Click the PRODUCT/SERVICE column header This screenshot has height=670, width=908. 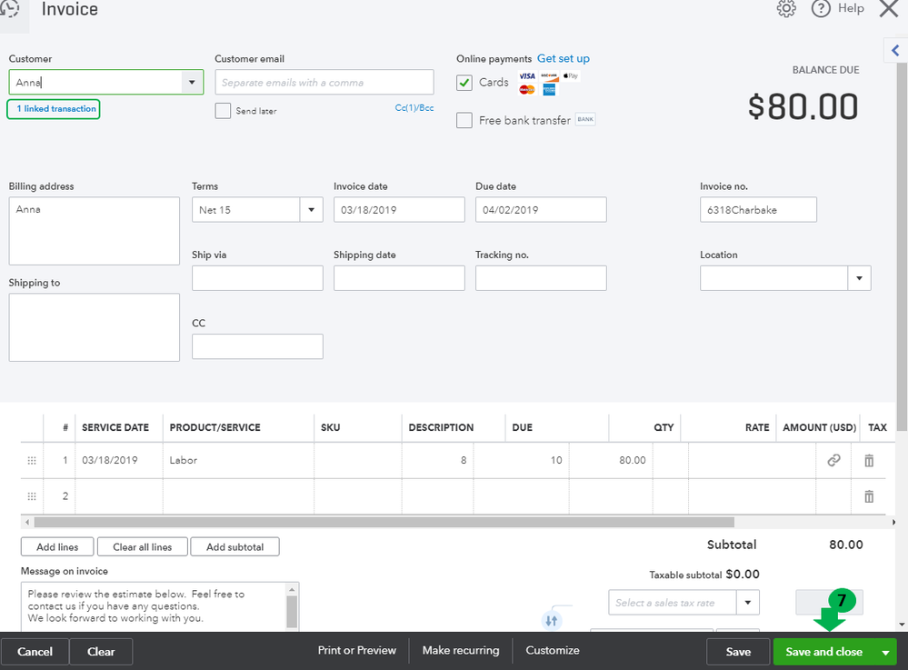coord(215,427)
